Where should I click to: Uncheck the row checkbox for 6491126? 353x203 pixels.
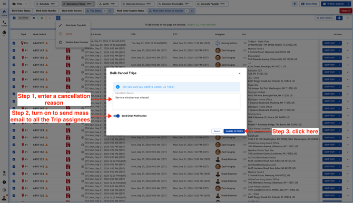(x=14, y=196)
